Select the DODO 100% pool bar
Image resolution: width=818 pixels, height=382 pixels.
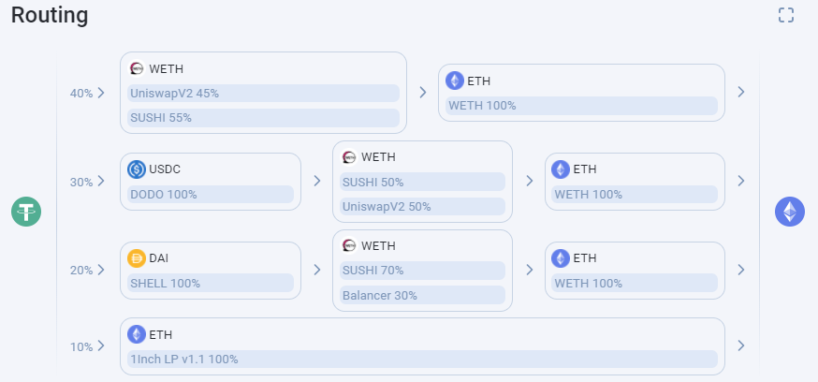(x=211, y=194)
